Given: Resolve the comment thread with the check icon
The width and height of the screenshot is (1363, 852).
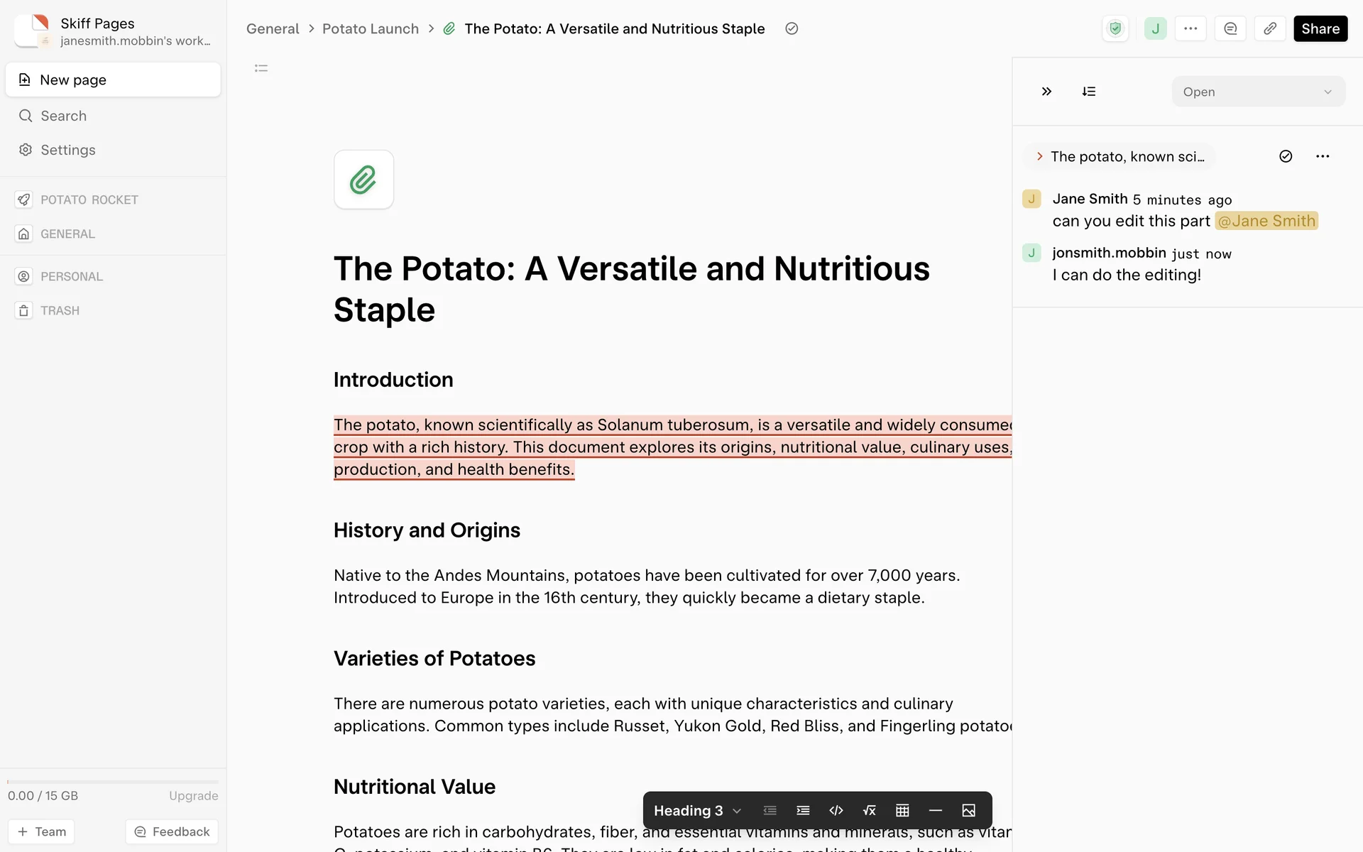Looking at the screenshot, I should coord(1286,156).
